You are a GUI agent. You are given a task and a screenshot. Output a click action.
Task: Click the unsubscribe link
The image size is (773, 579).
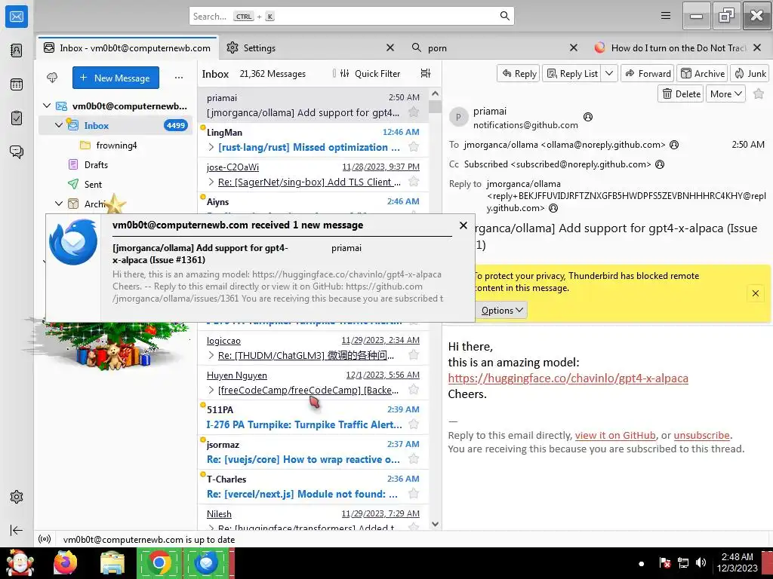[x=701, y=435]
